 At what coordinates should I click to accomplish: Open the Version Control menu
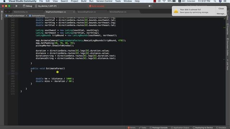tap(104, 1)
